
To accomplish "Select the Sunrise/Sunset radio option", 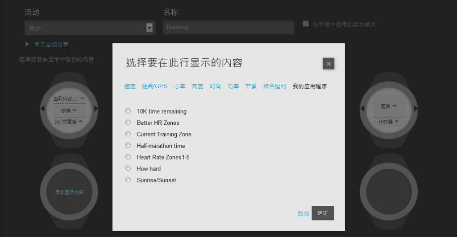I will click(x=128, y=180).
